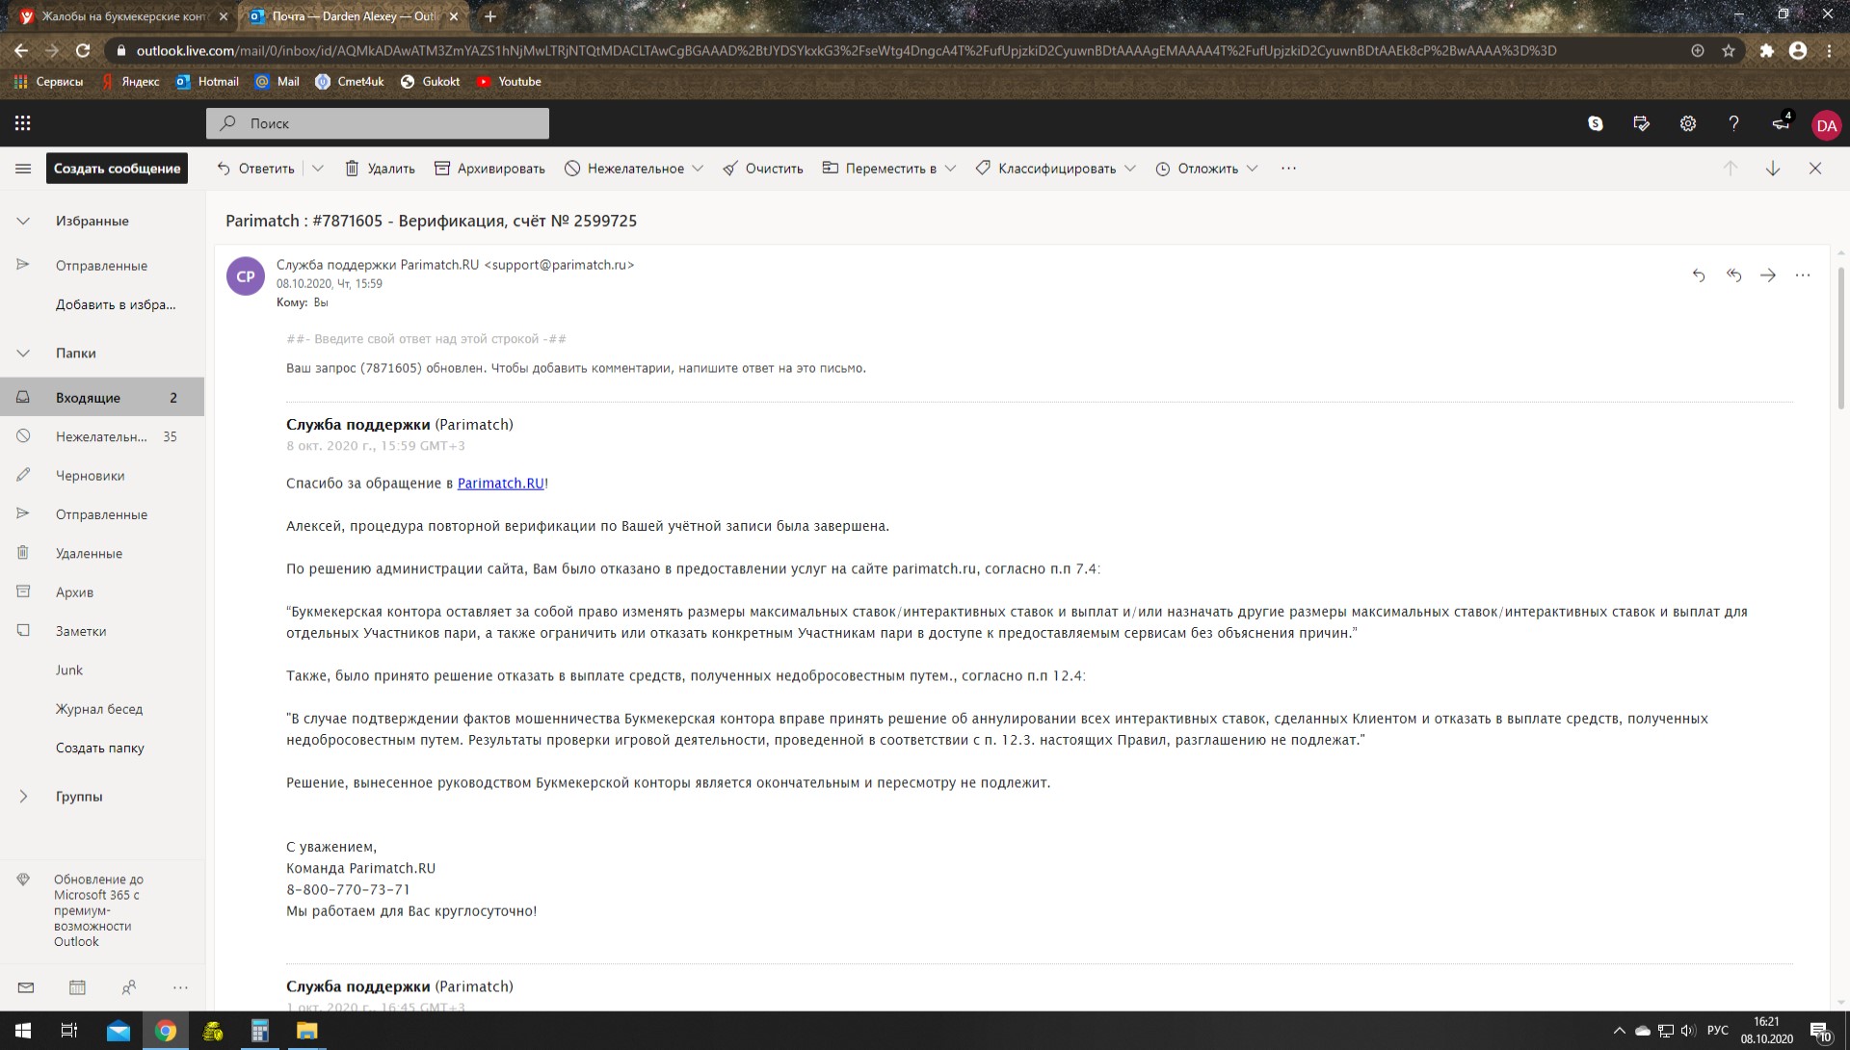Open Junk folder
Image resolution: width=1850 pixels, height=1050 pixels.
[102, 669]
